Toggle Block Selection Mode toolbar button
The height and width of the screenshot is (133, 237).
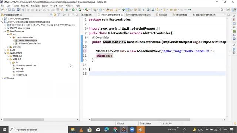(139, 10)
